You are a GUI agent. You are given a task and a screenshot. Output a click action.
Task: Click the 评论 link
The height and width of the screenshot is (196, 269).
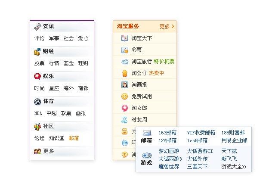click(39, 38)
